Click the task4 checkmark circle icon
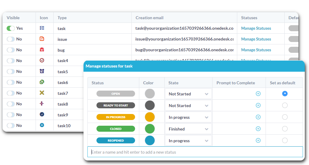The image size is (309, 165). 42,60
